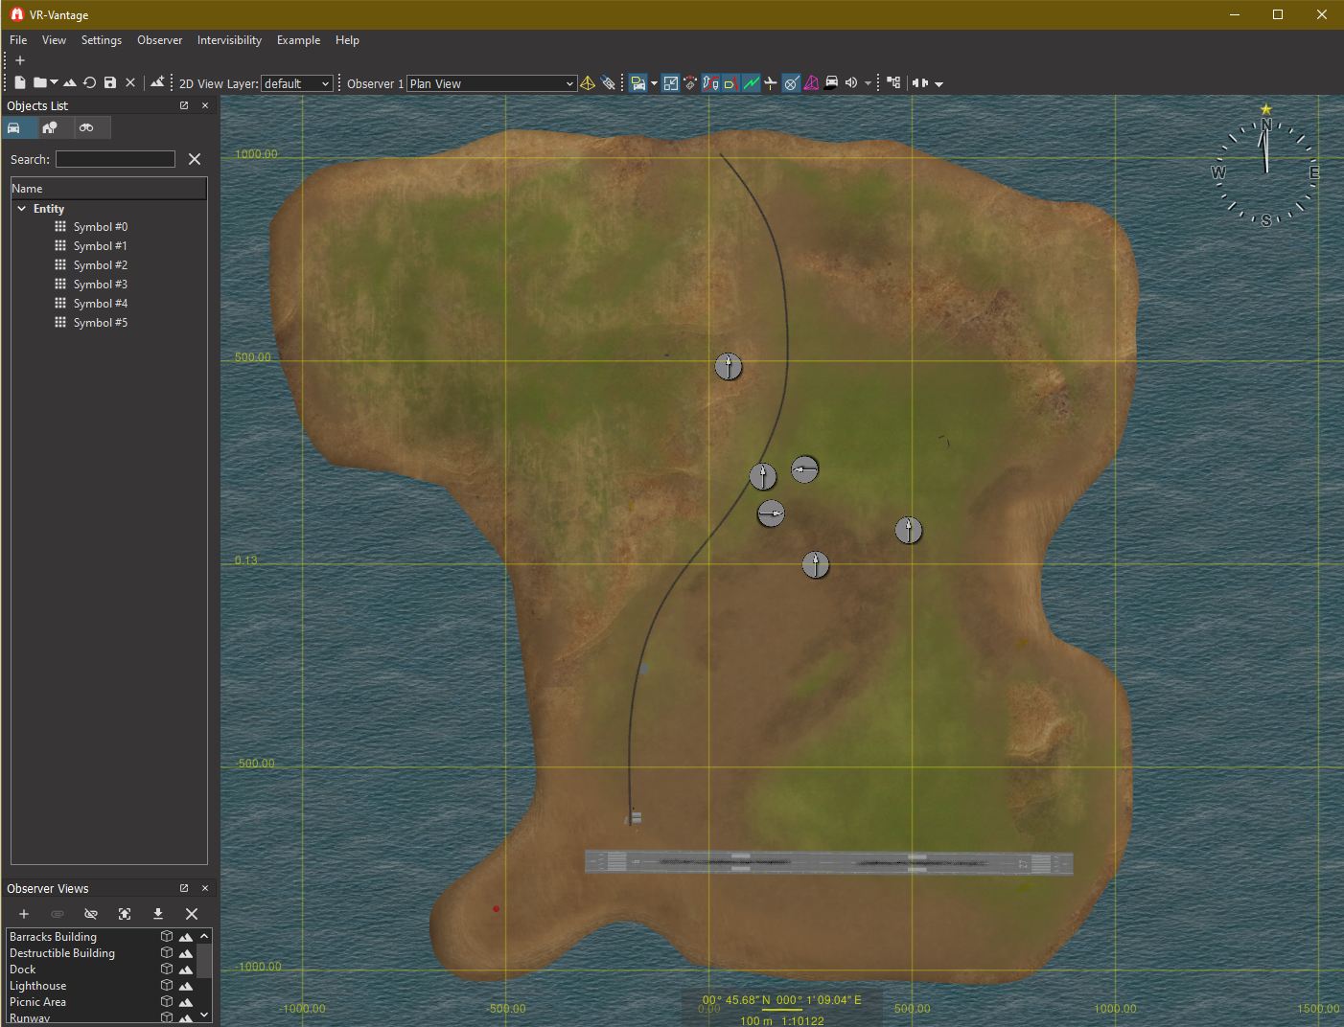Click the red dotted arc trajectory icon

[690, 83]
